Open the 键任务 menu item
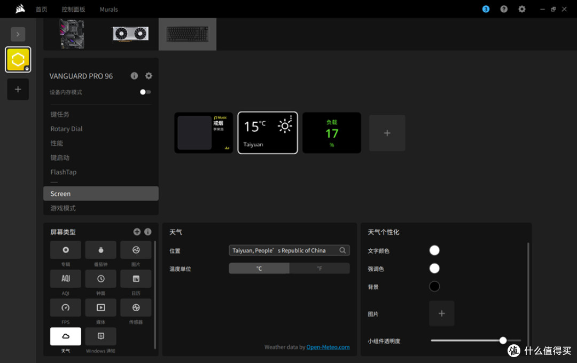577x363 pixels. pos(101,114)
